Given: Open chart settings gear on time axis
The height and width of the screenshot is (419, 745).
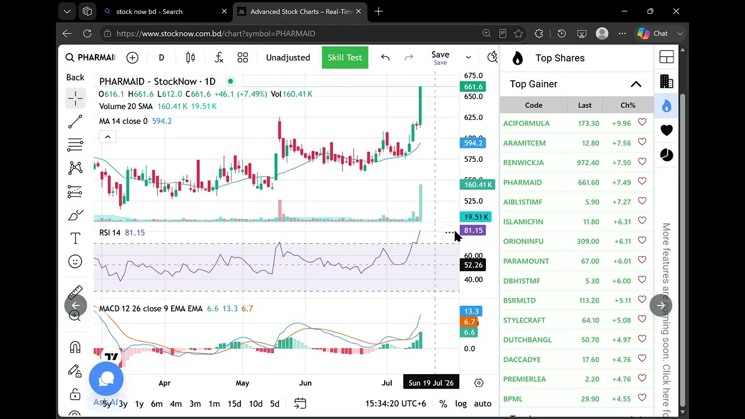Looking at the screenshot, I should (479, 383).
